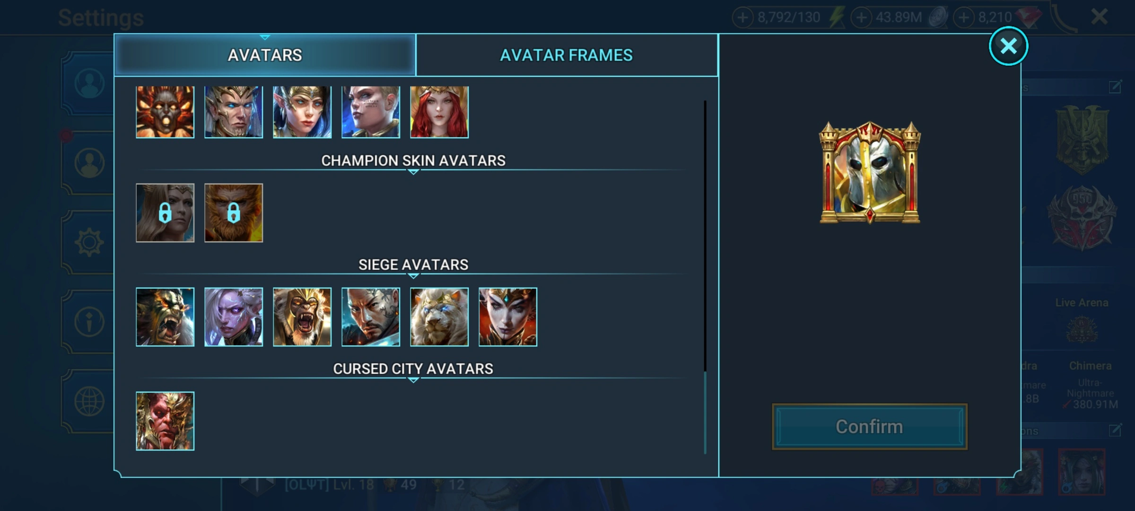Choose the flaming demon mask avatar
Screen dimensions: 1135x511
click(165, 112)
